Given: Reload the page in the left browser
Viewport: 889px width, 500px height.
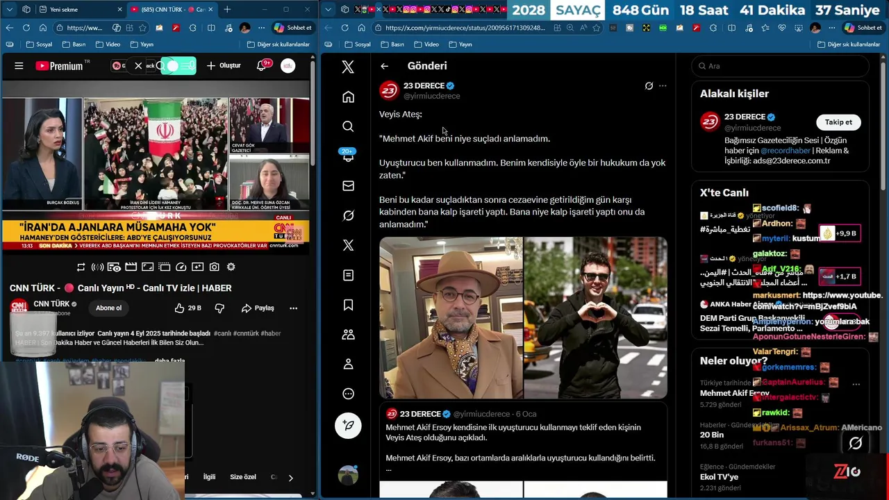Looking at the screenshot, I should point(26,28).
